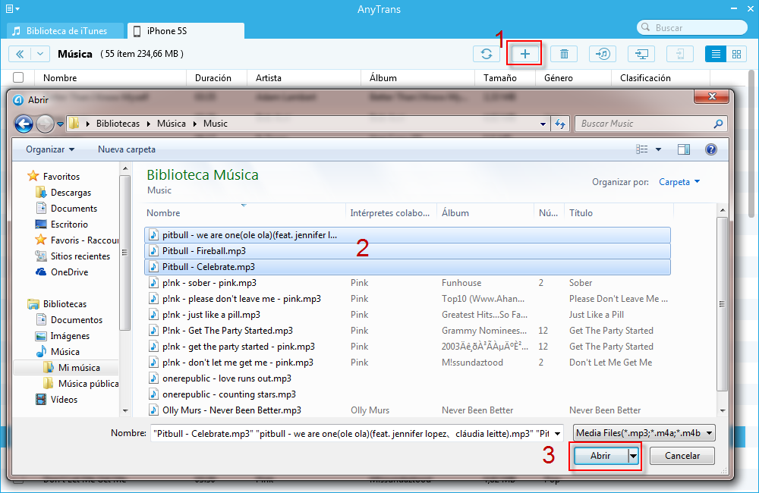Click the Buscar Music search box
Screen dimensions: 759x493
pos(650,124)
